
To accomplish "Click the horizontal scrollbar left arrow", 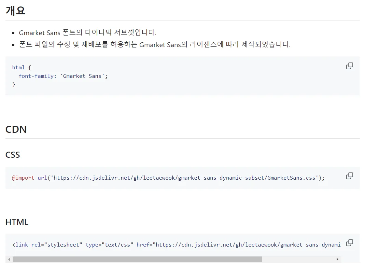I will point(9,260).
